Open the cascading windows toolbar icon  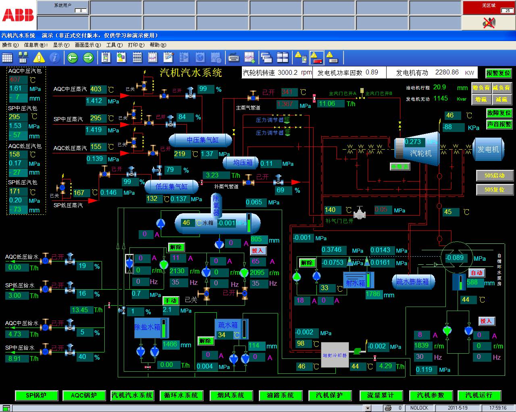pos(266,58)
